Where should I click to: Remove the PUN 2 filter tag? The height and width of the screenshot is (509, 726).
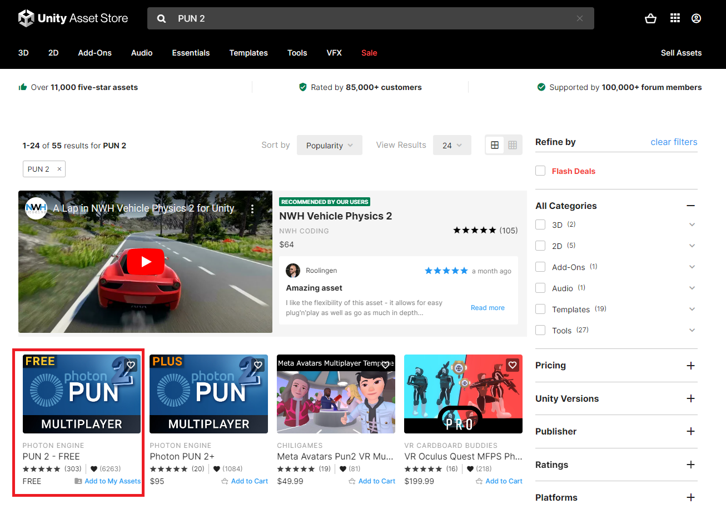tap(59, 169)
